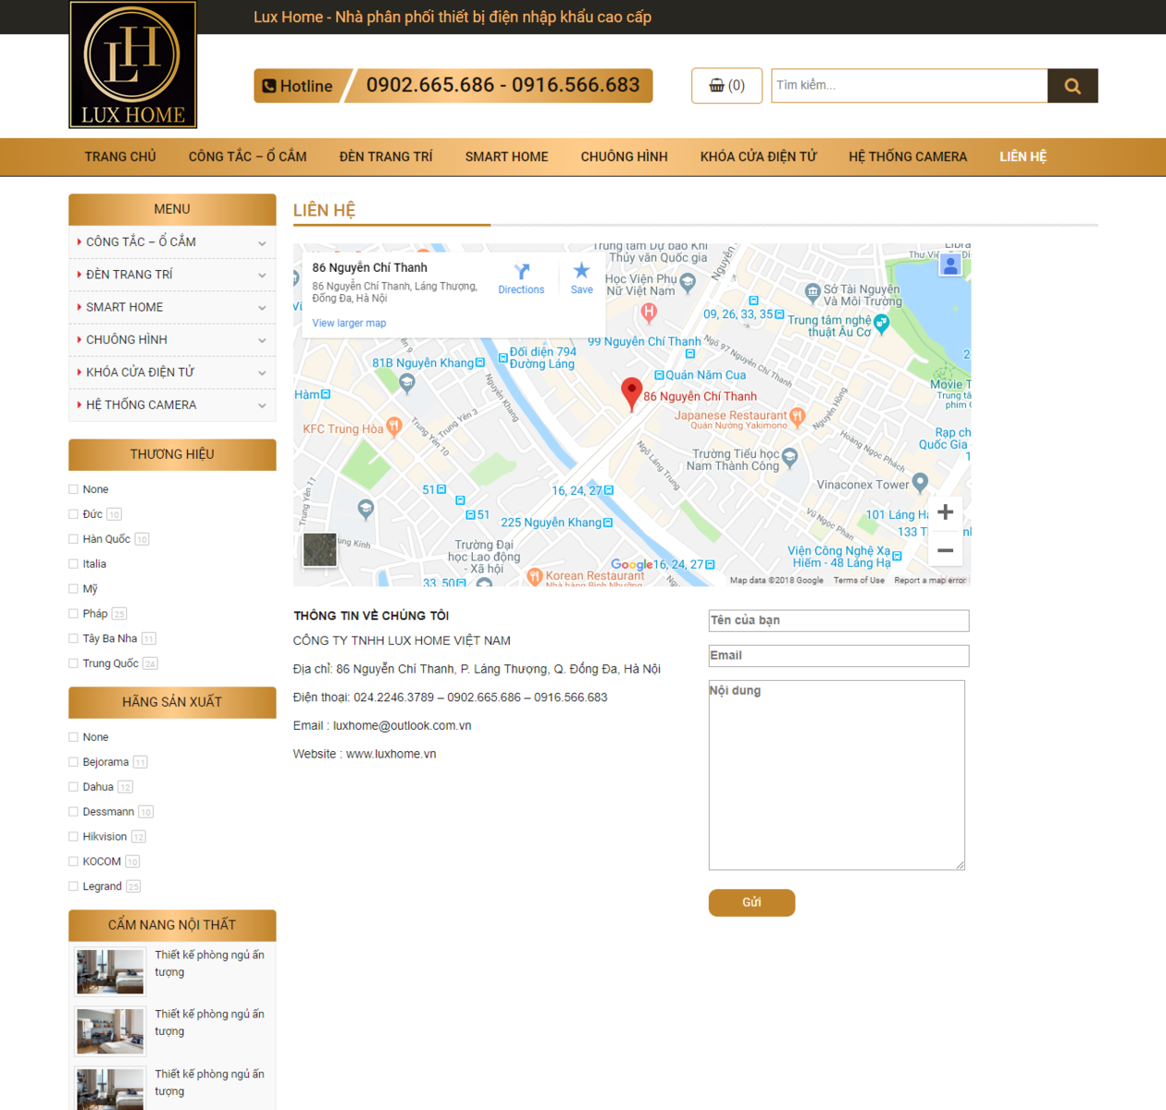The image size is (1166, 1110).
Task: Click Japanese Restaurant map marker
Action: click(798, 416)
